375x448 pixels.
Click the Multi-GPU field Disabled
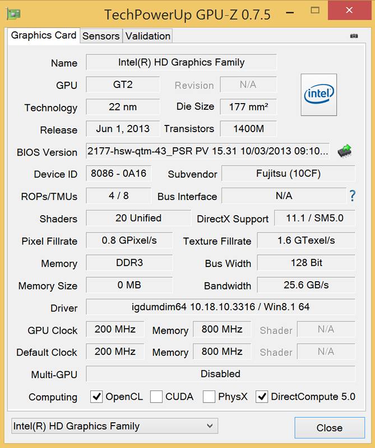(220, 374)
